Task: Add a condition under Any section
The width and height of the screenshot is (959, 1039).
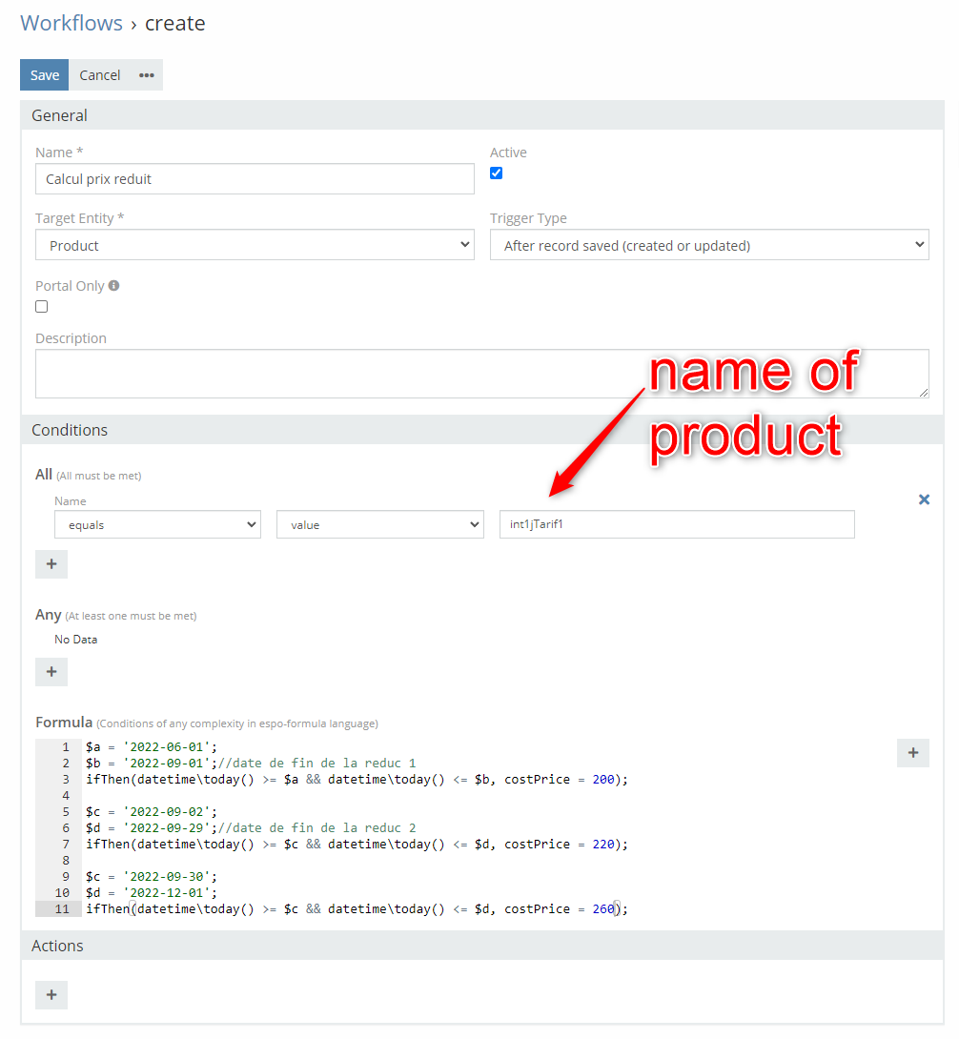Action: (x=51, y=672)
